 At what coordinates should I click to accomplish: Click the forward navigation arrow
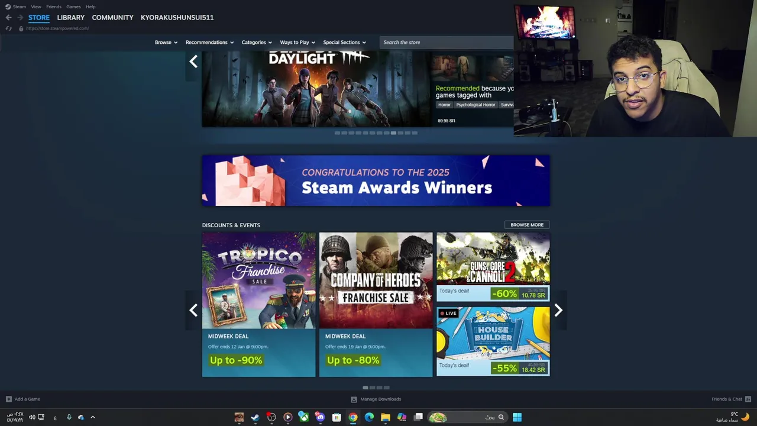tap(20, 18)
